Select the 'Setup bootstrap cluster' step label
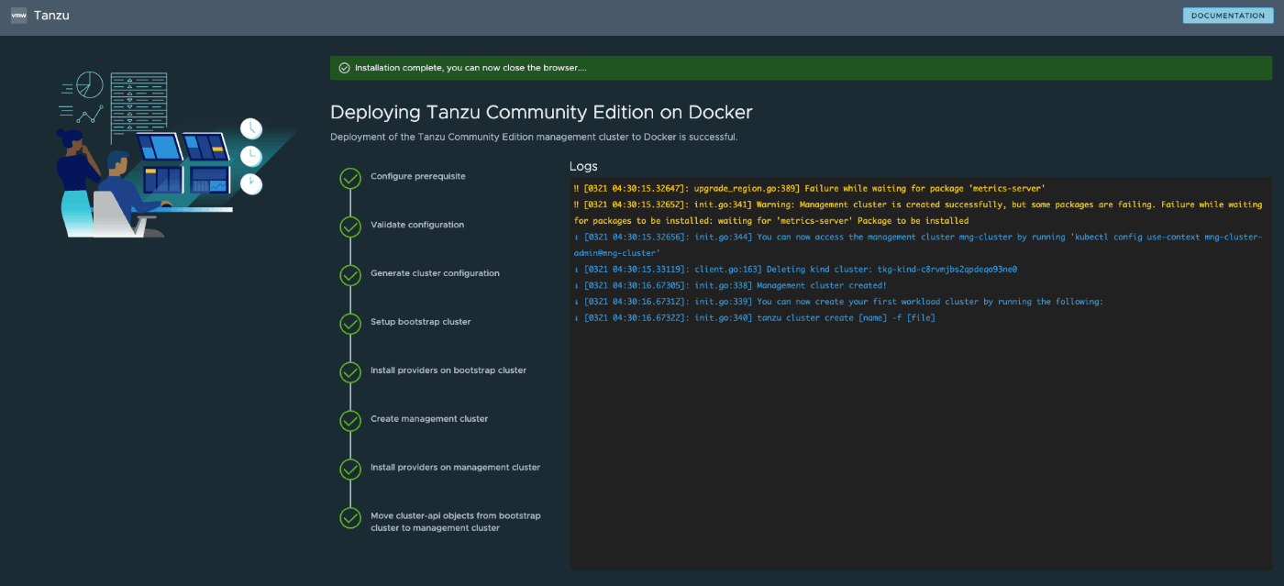The width and height of the screenshot is (1284, 586). tap(420, 322)
